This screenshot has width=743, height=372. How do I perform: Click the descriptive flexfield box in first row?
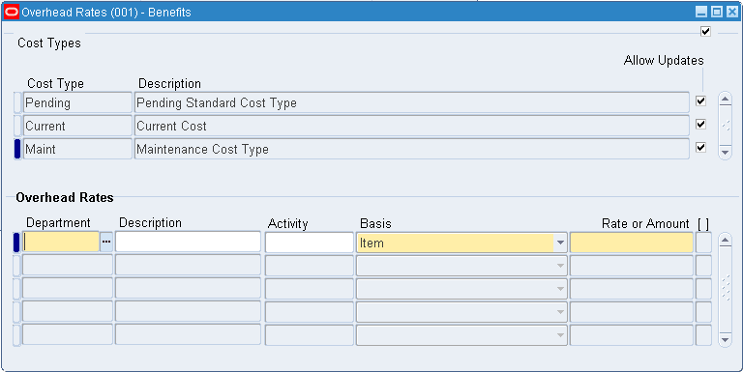(703, 243)
